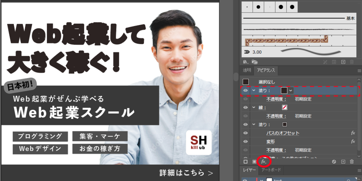This screenshot has width=362, height=181.
Task: Toggle eye of 不透明度 row under 線
Action: 246,116
